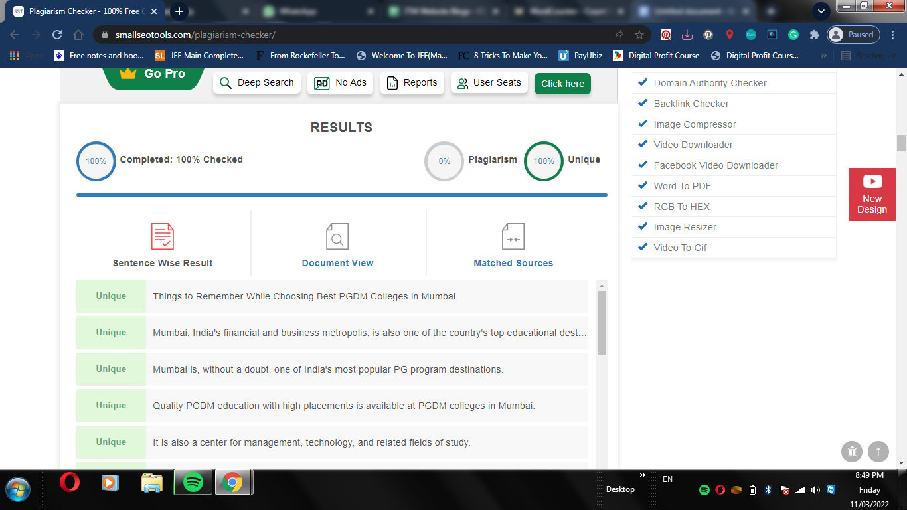
Task: Click the 100% Completed progress circle
Action: click(x=96, y=161)
